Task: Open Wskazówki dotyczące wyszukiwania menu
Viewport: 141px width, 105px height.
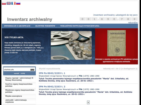Action: [80, 26]
